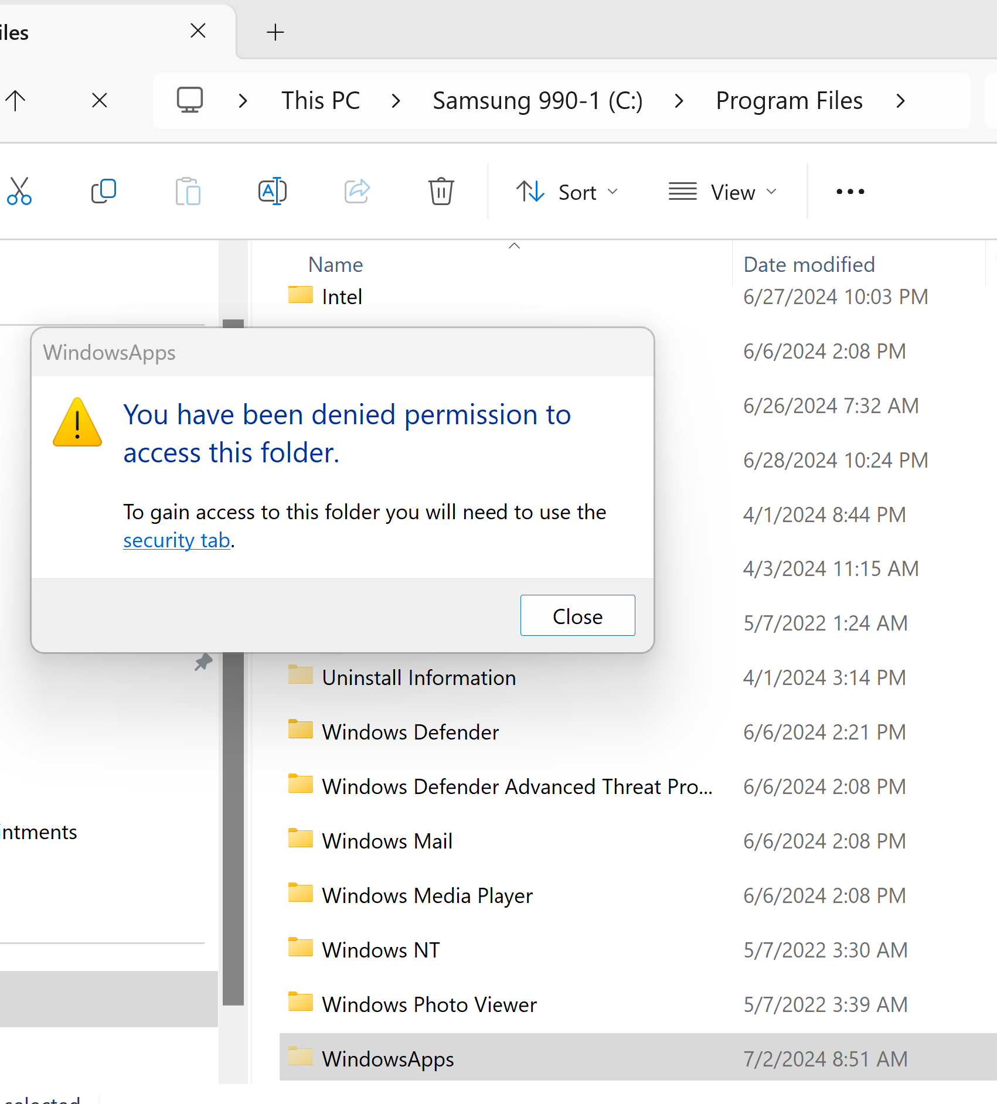The image size is (997, 1104).
Task: Click the Share icon in toolbar
Action: [357, 192]
